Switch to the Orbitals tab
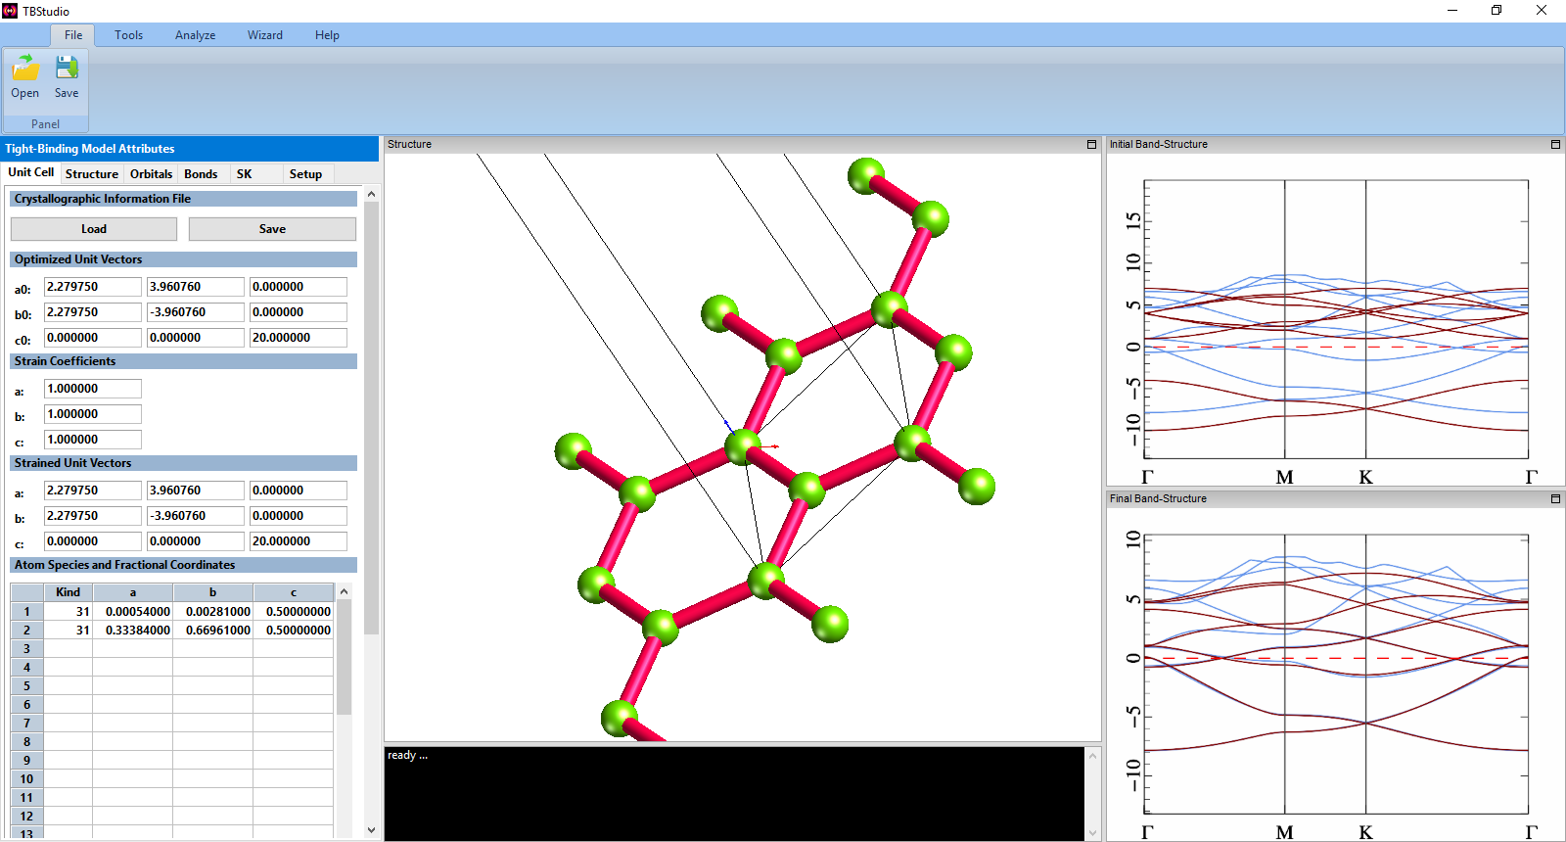 pyautogui.click(x=151, y=174)
